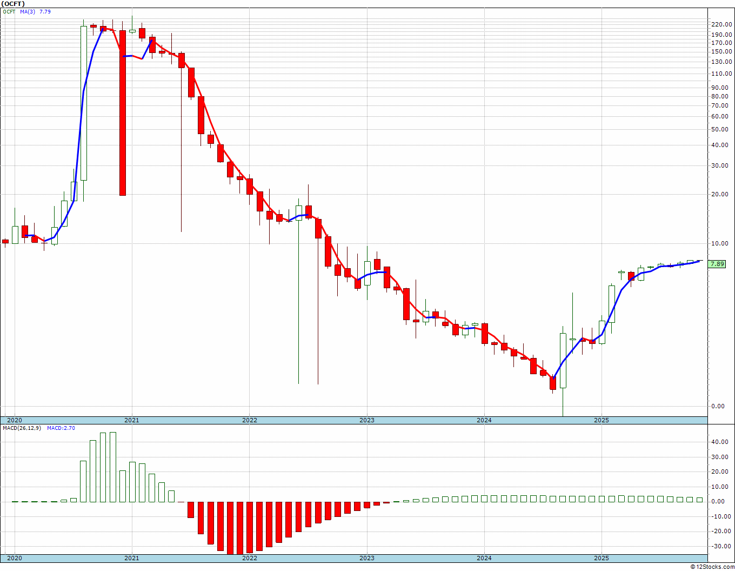The image size is (735, 571).
Task: Click the 170.00 price axis label
Action: coord(721,42)
